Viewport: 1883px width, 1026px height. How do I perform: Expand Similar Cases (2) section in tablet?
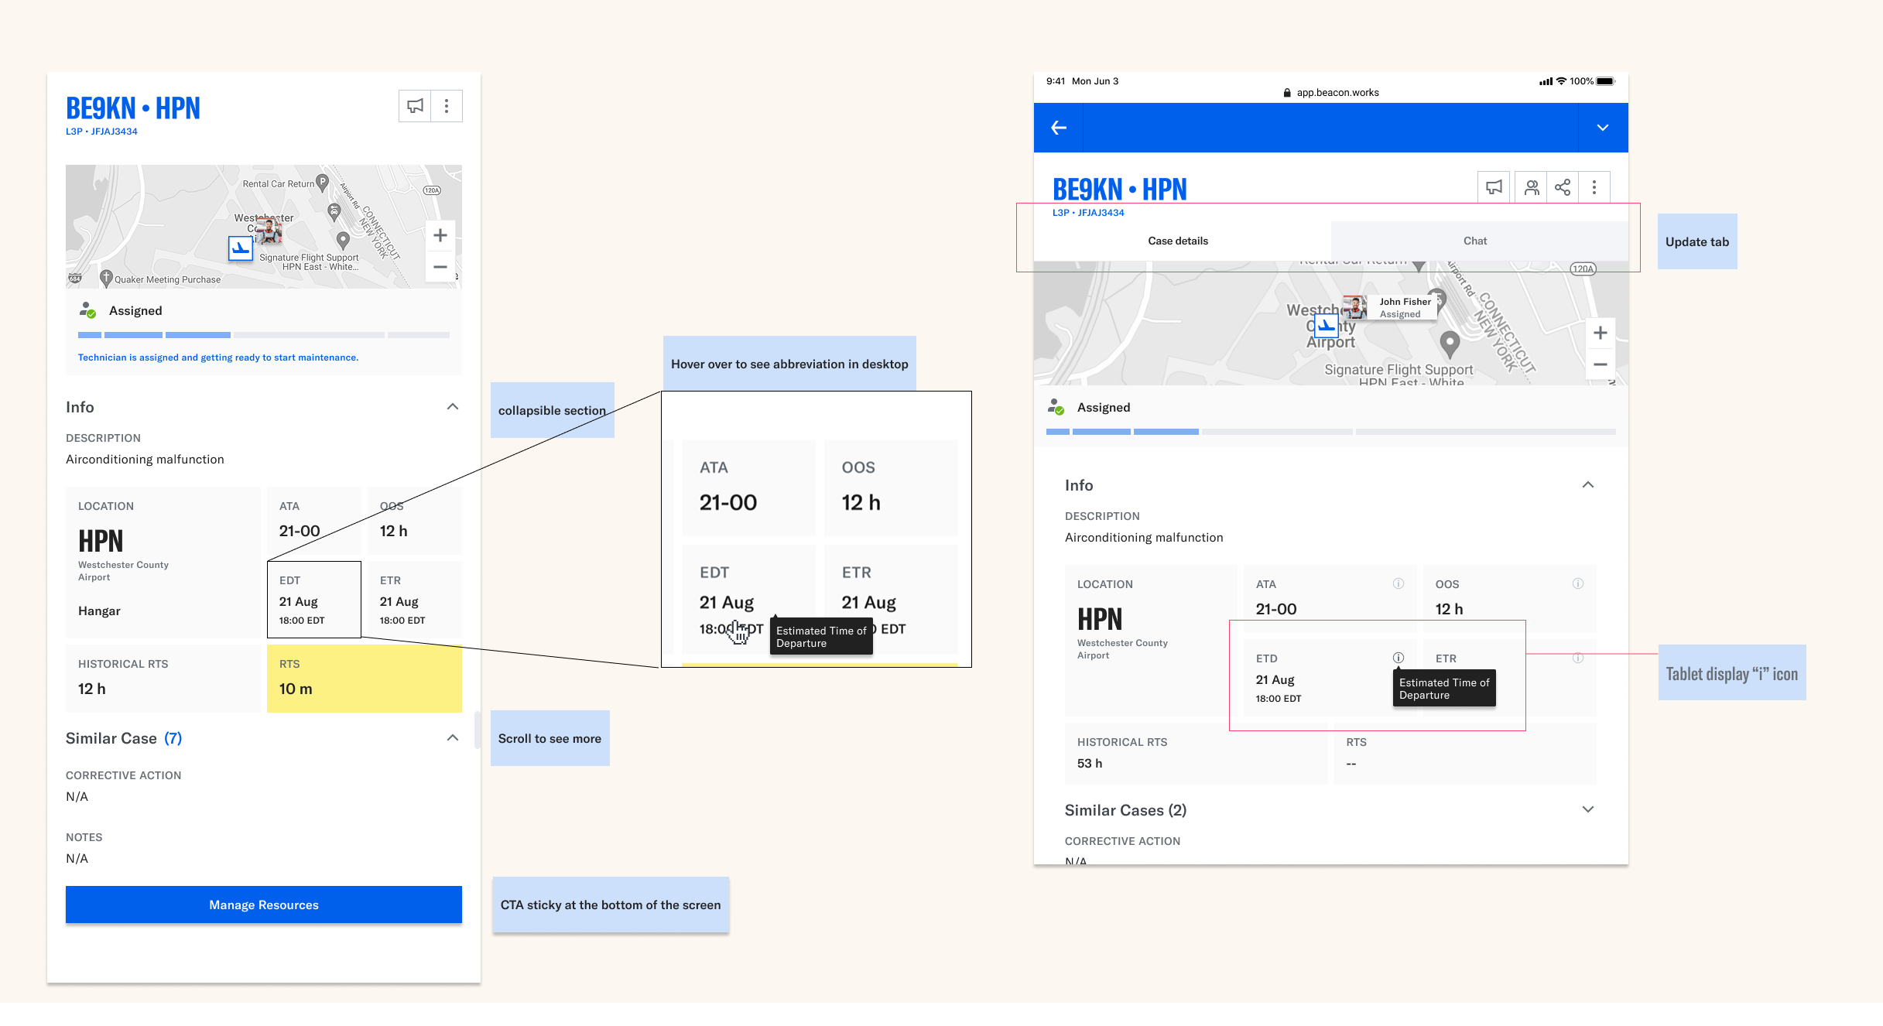(1587, 809)
